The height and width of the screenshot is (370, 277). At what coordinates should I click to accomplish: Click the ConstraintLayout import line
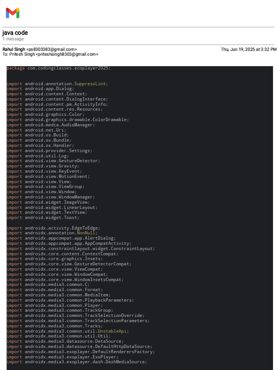(80, 249)
